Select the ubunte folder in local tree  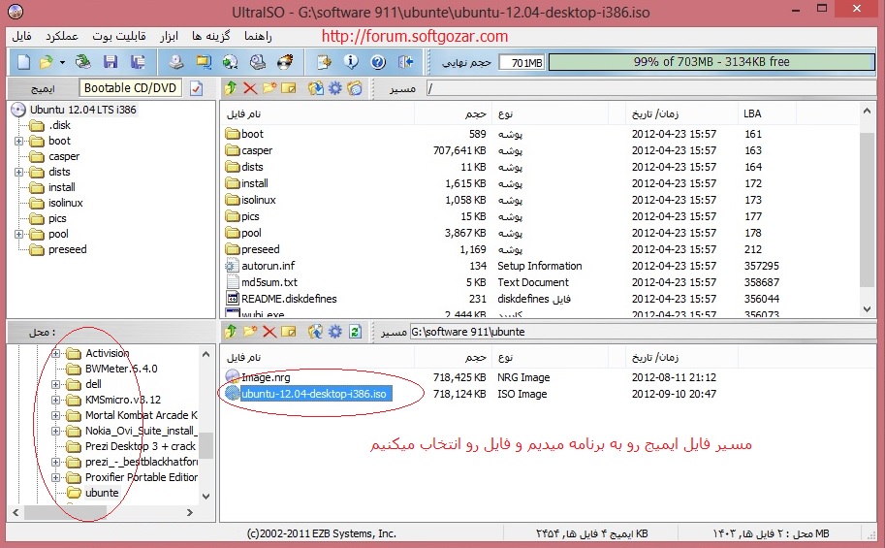click(x=102, y=493)
